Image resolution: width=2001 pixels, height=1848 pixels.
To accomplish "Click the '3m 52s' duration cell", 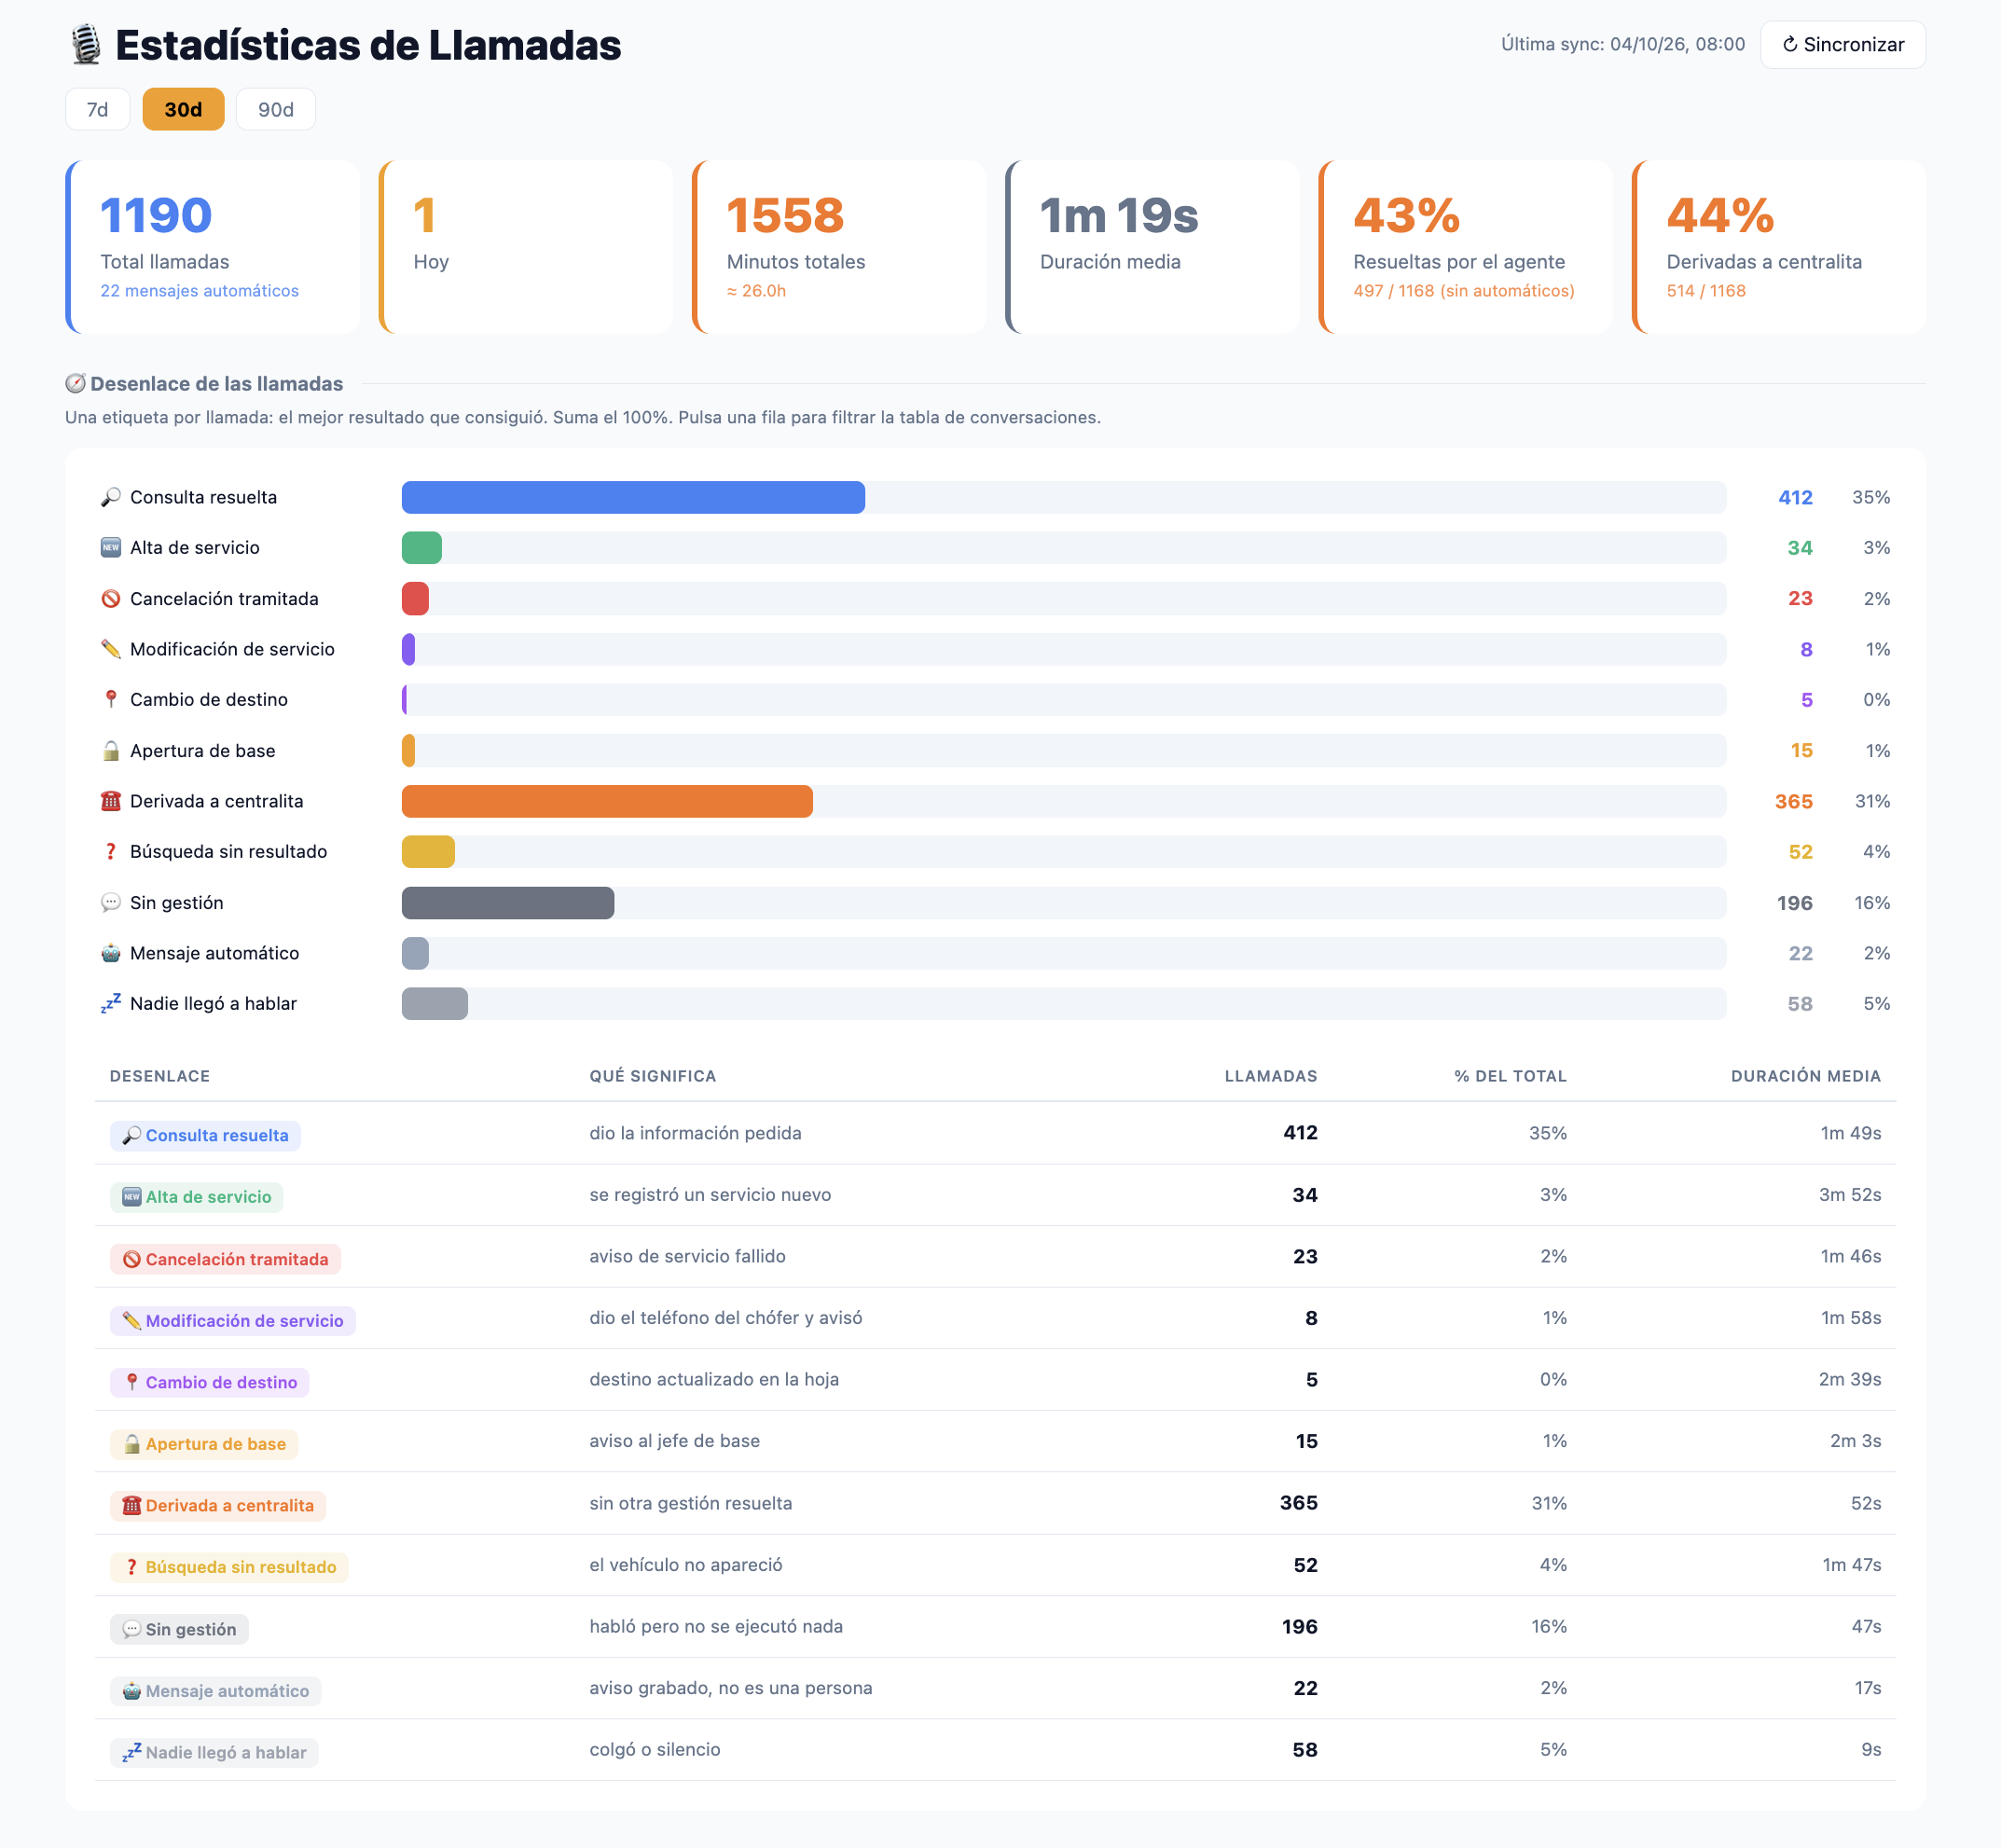I will click(x=1849, y=1195).
